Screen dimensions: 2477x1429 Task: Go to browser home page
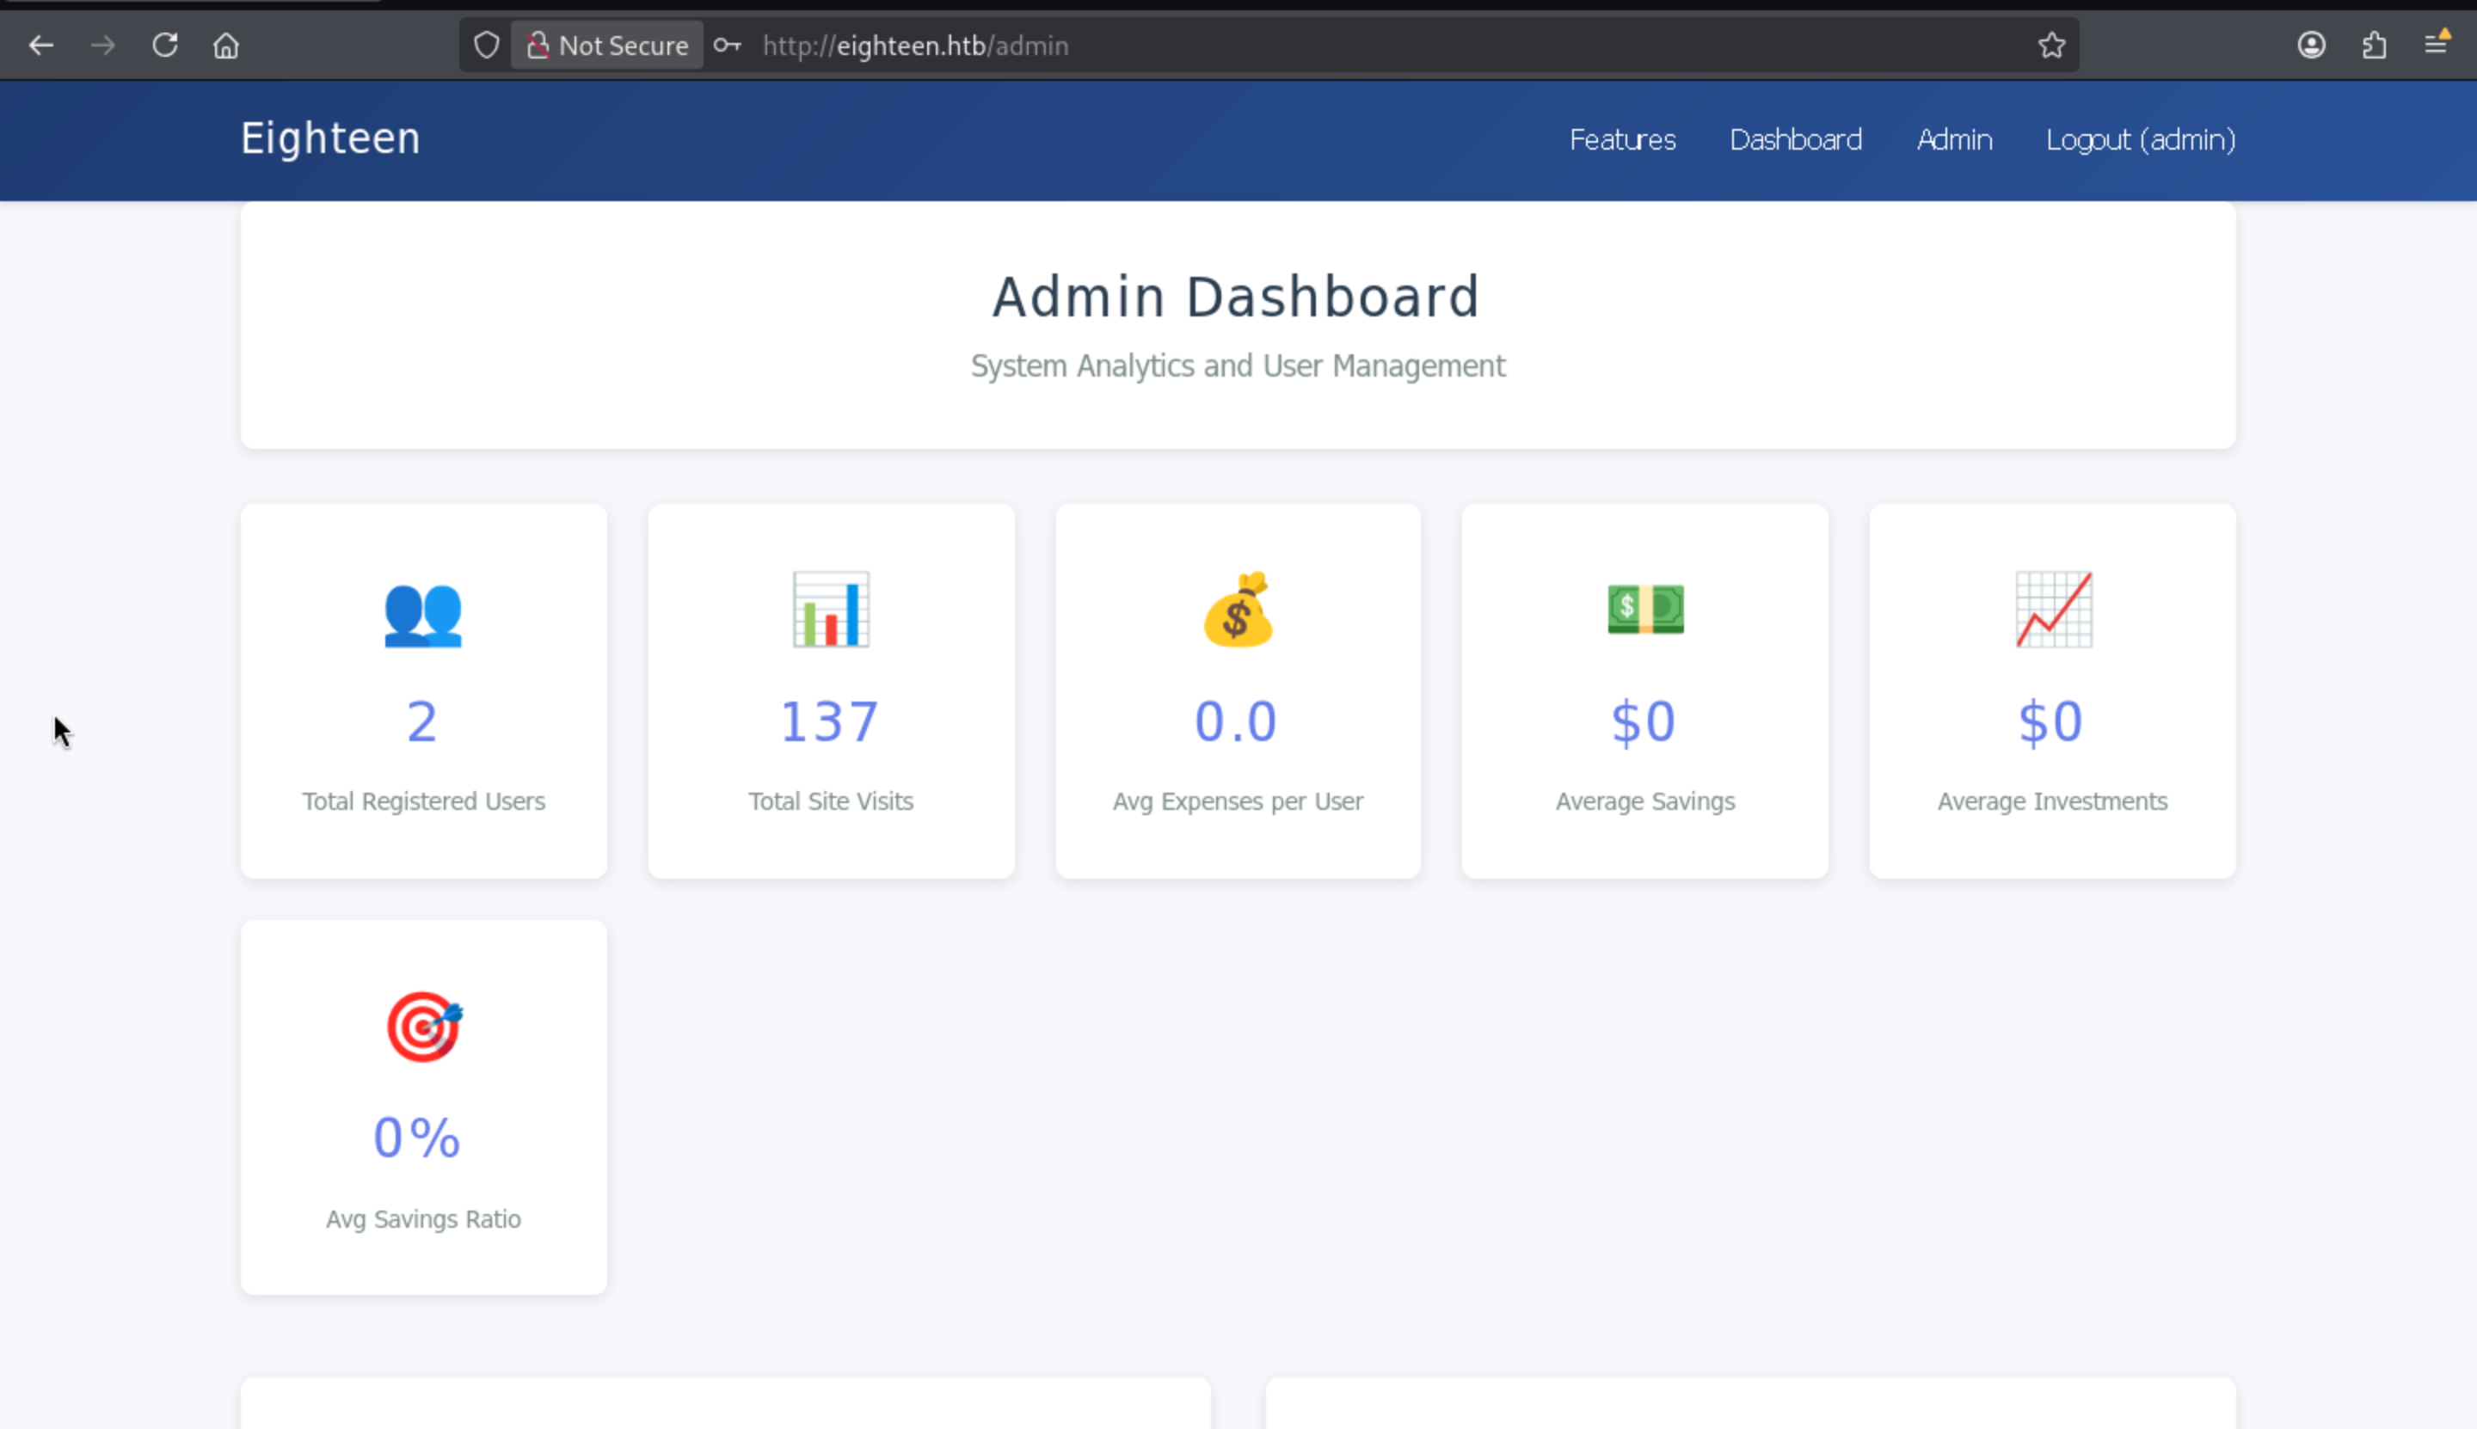tap(227, 46)
